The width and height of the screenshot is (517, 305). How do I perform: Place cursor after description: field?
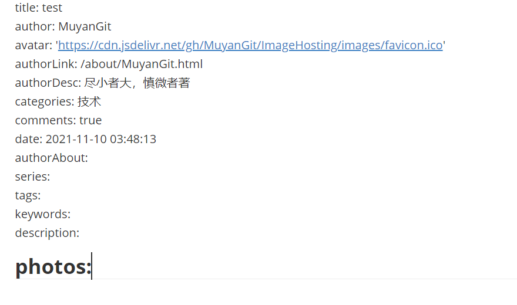coord(80,233)
